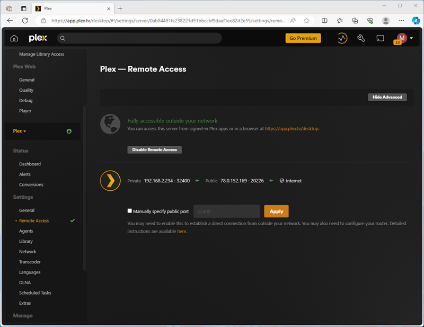Open settings wrench icon

point(361,38)
